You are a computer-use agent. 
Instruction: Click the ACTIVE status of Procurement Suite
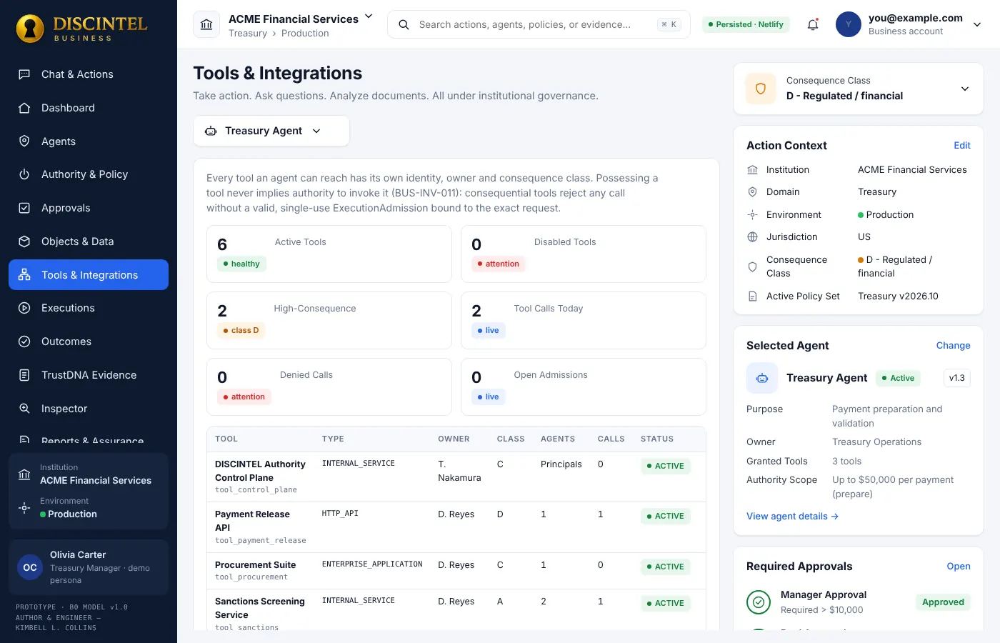(666, 567)
